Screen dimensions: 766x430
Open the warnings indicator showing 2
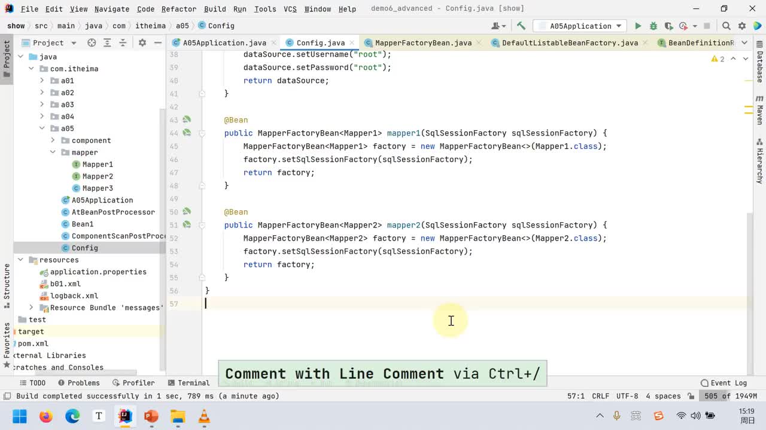point(718,59)
